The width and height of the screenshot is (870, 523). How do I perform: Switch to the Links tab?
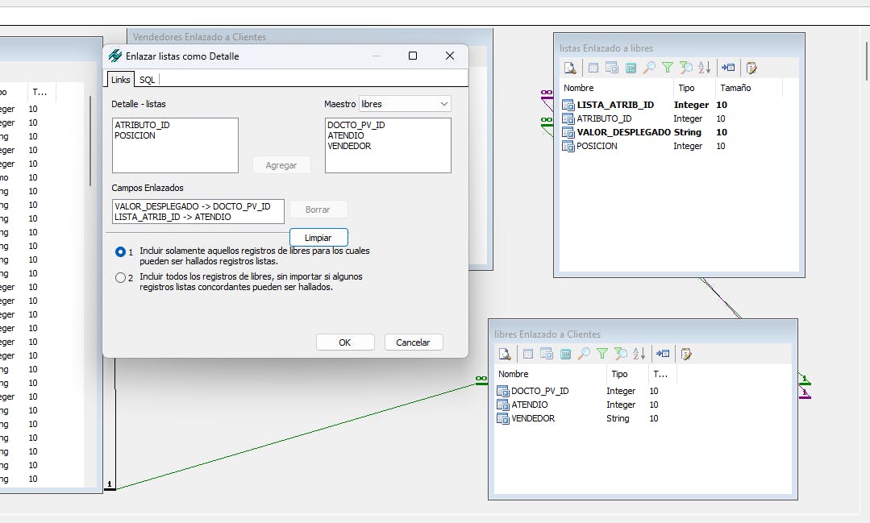(x=120, y=79)
